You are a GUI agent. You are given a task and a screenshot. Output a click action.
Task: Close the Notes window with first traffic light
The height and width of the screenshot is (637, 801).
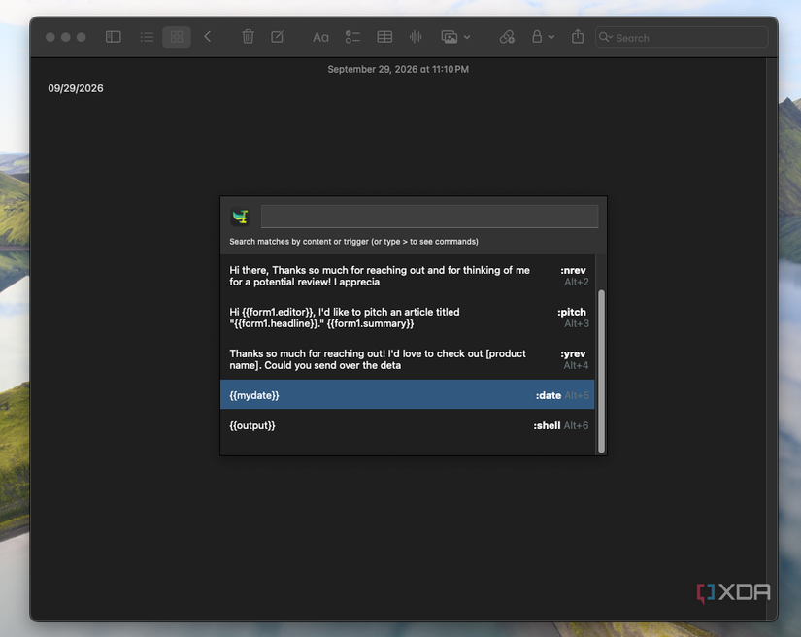point(50,37)
